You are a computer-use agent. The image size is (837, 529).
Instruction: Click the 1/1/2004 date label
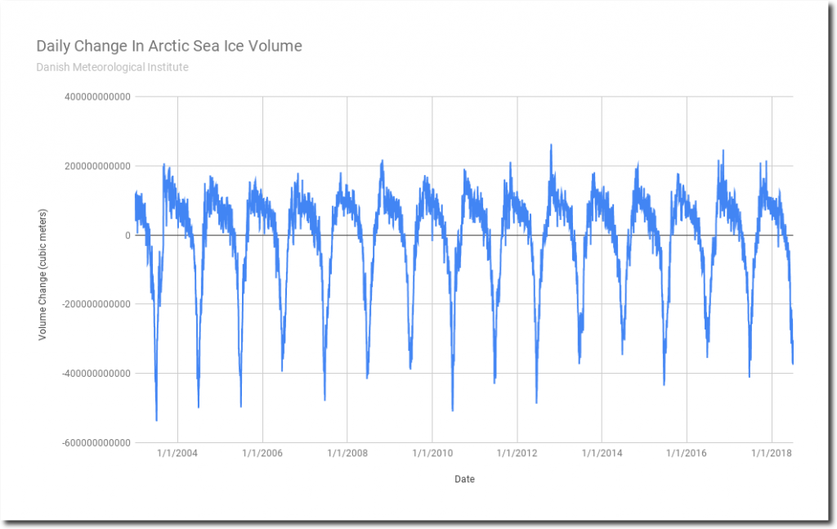pyautogui.click(x=177, y=453)
